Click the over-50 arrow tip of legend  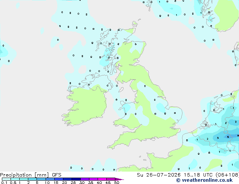click(120, 179)
